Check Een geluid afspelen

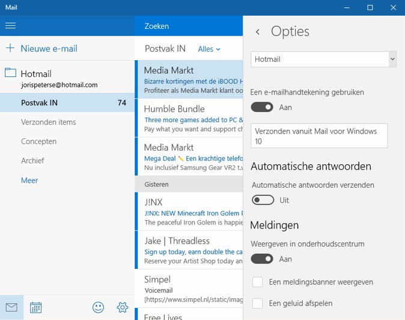(x=258, y=303)
